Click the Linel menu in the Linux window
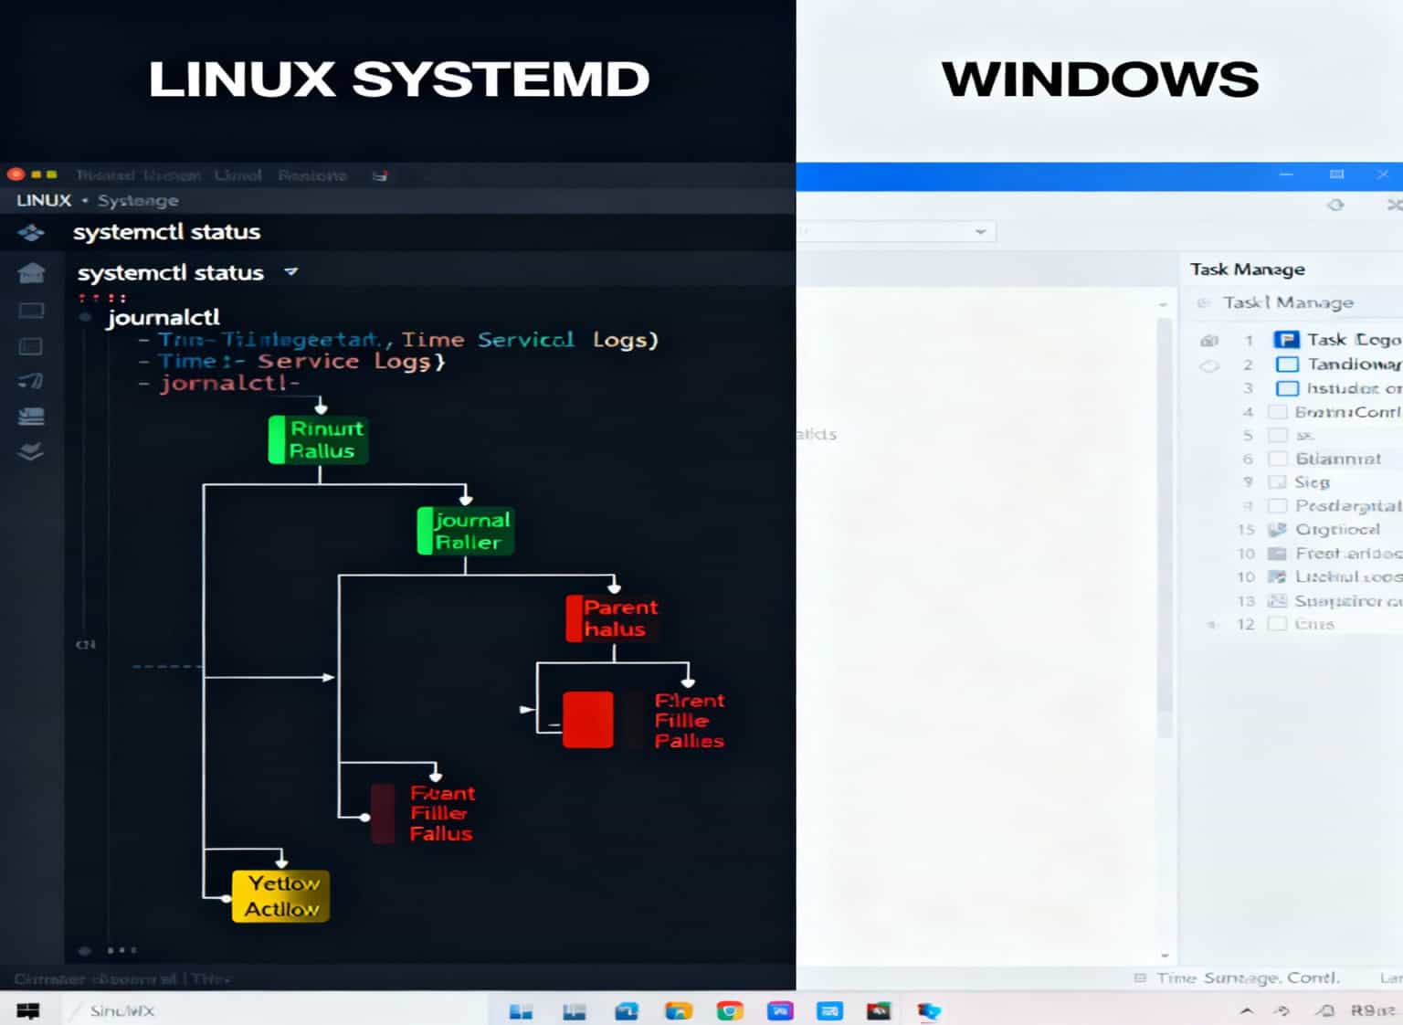The image size is (1403, 1025). coord(237,175)
